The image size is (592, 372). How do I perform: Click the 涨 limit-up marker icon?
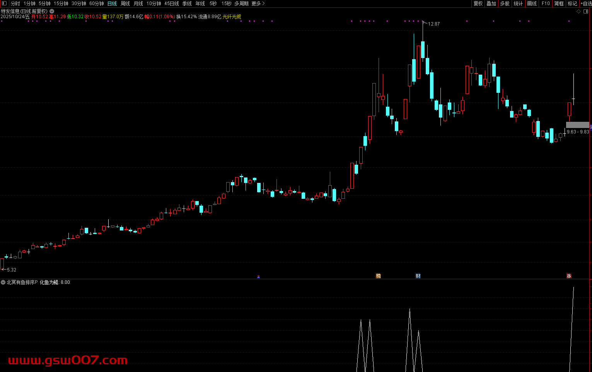click(x=569, y=276)
